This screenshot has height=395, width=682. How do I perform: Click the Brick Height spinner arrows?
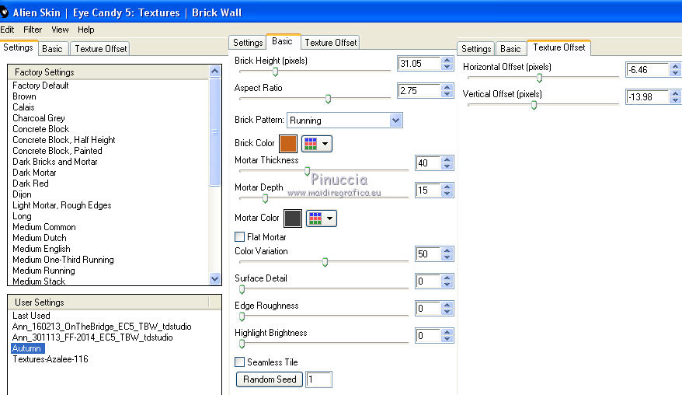(x=447, y=64)
